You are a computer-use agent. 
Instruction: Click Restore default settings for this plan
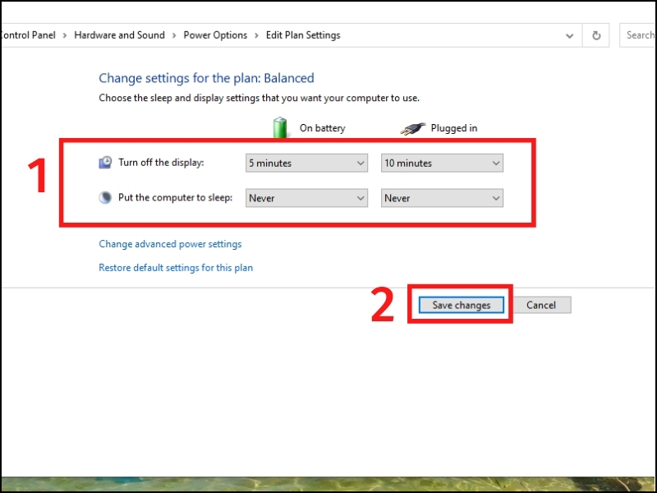pos(176,268)
